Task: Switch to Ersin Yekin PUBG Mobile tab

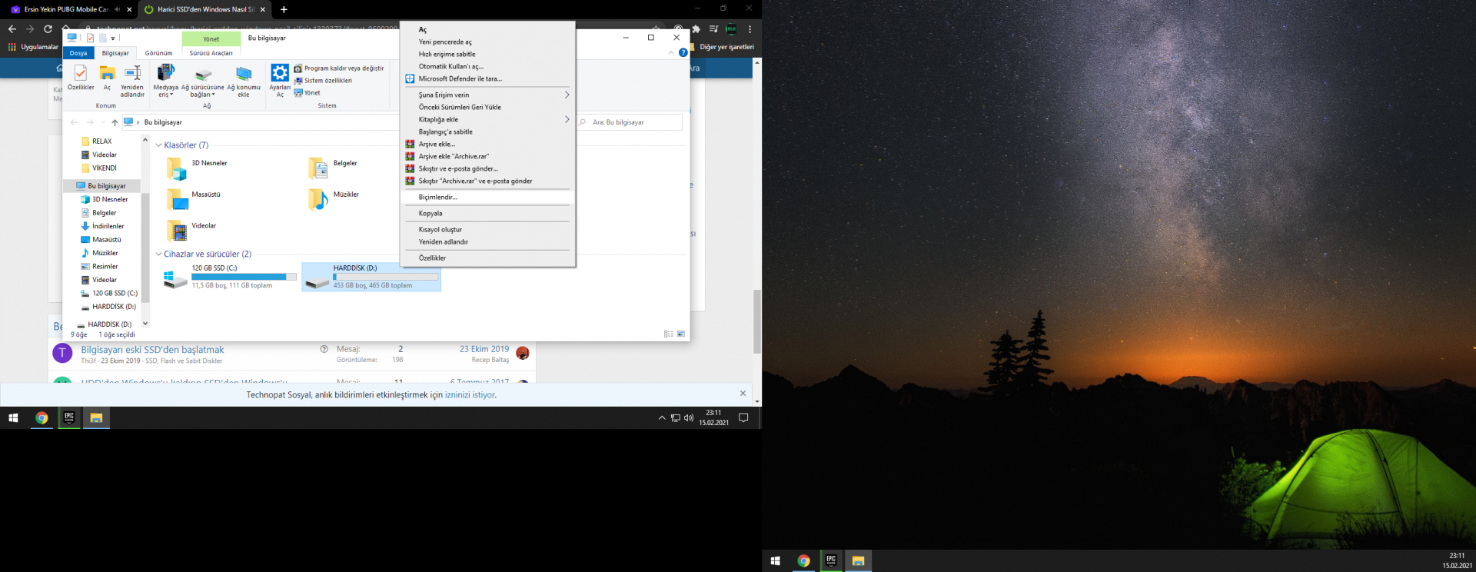Action: click(66, 10)
